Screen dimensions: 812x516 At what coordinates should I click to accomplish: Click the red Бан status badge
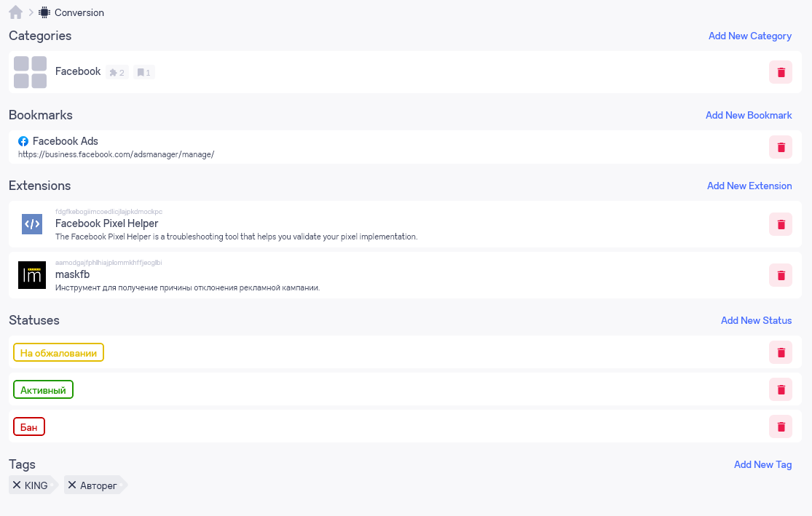click(29, 427)
